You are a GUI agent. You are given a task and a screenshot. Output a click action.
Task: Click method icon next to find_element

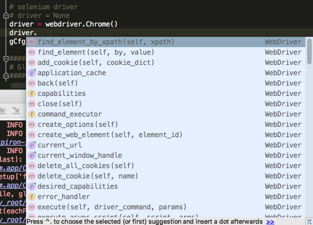point(32,52)
